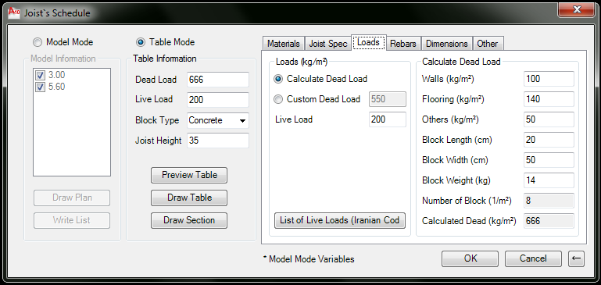Image resolution: width=601 pixels, height=285 pixels.
Task: Click the Block Weight input field
Action: pyautogui.click(x=549, y=180)
